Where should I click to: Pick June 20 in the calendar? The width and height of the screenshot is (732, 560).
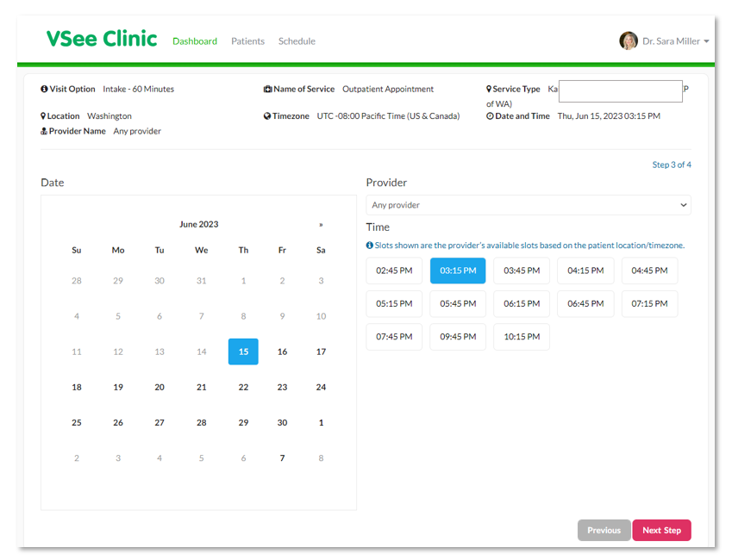click(160, 387)
